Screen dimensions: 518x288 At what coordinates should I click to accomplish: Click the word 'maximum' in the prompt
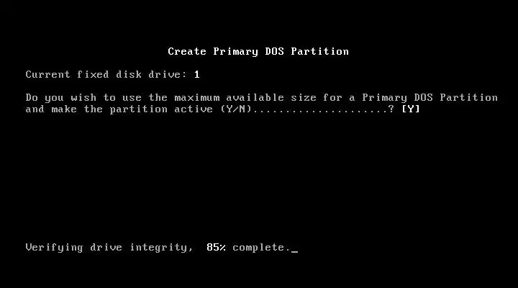197,97
